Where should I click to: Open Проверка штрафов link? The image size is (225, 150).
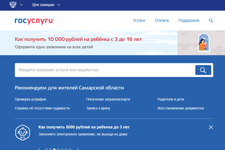(31, 99)
